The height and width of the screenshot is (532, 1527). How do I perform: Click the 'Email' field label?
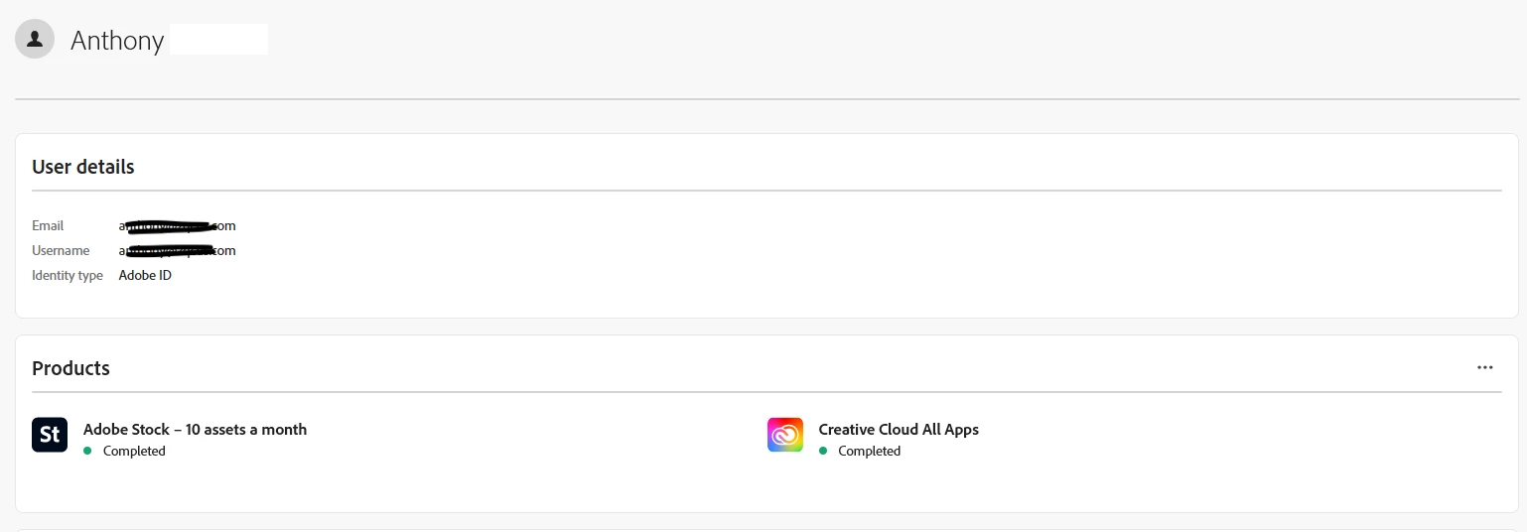[x=48, y=225]
